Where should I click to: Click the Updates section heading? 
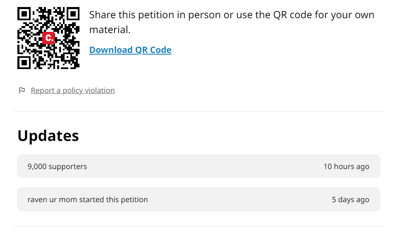(x=48, y=136)
